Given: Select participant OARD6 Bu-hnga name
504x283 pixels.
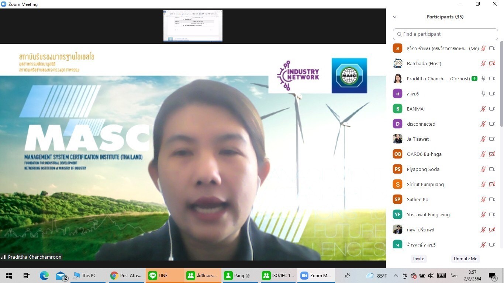Looking at the screenshot, I should pos(424,154).
